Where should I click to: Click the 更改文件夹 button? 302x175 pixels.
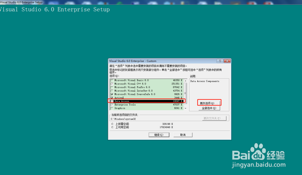click(x=214, y=118)
